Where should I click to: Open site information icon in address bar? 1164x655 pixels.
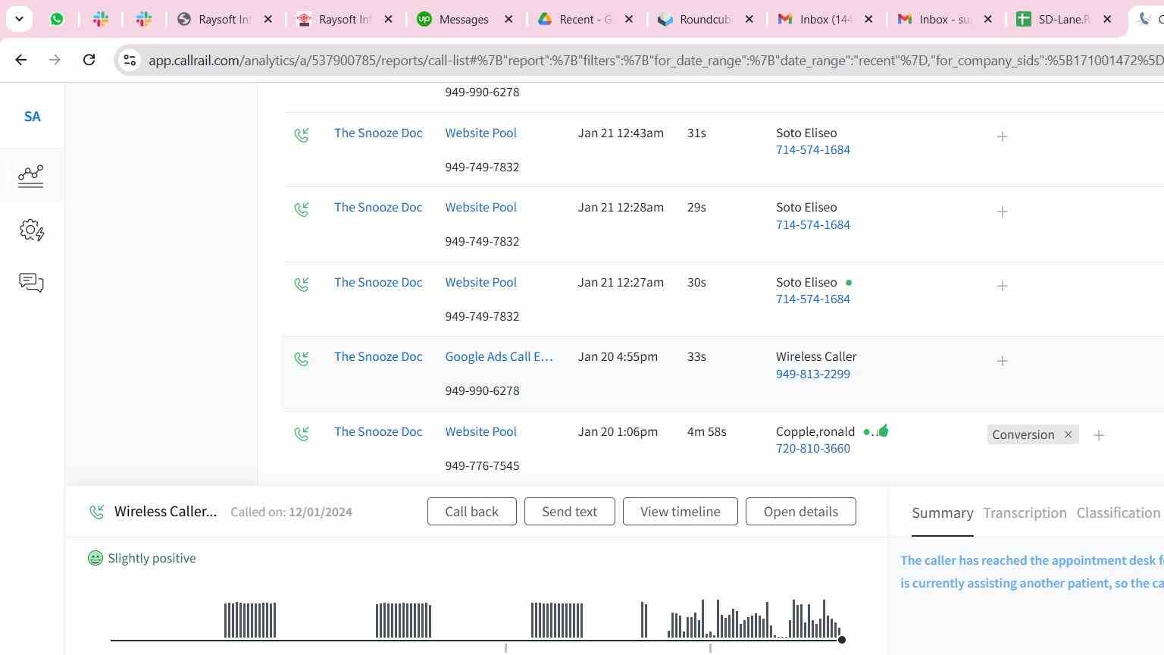point(130,60)
